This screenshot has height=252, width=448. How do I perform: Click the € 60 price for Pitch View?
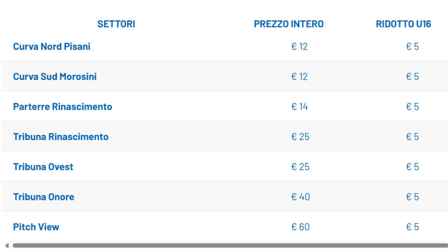click(300, 227)
